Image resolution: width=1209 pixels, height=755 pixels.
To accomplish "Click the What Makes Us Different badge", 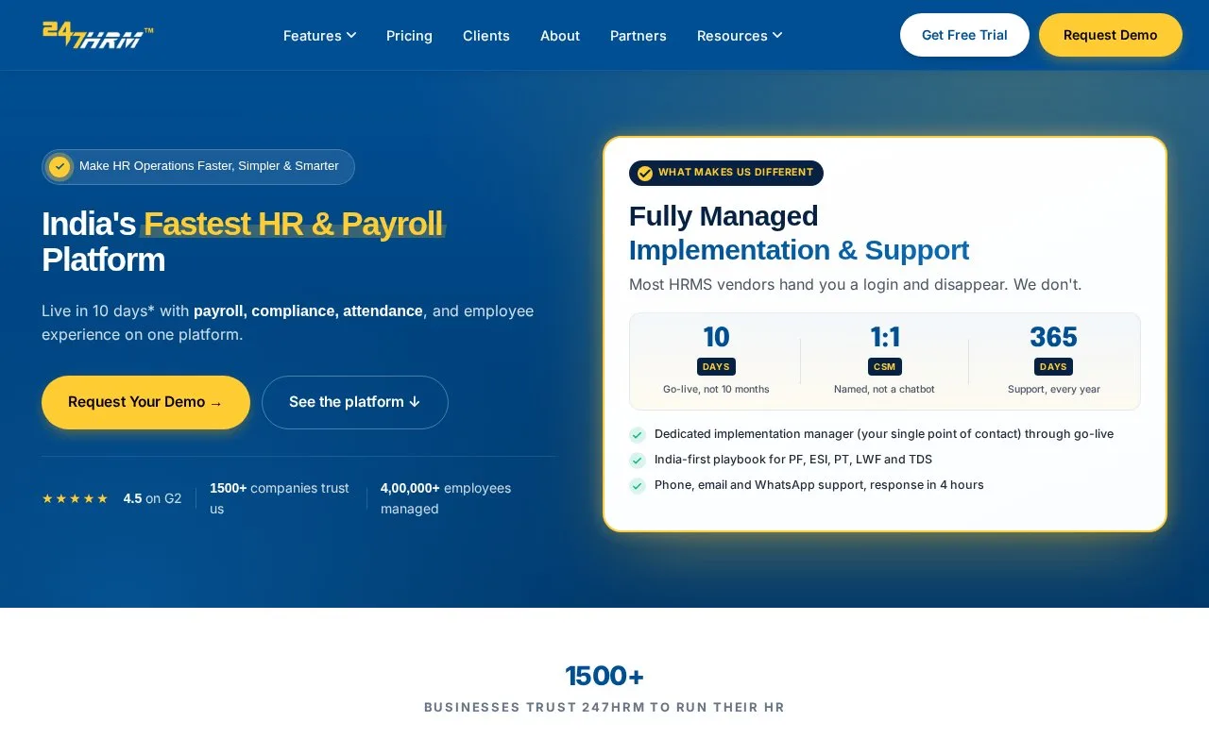I will (726, 173).
